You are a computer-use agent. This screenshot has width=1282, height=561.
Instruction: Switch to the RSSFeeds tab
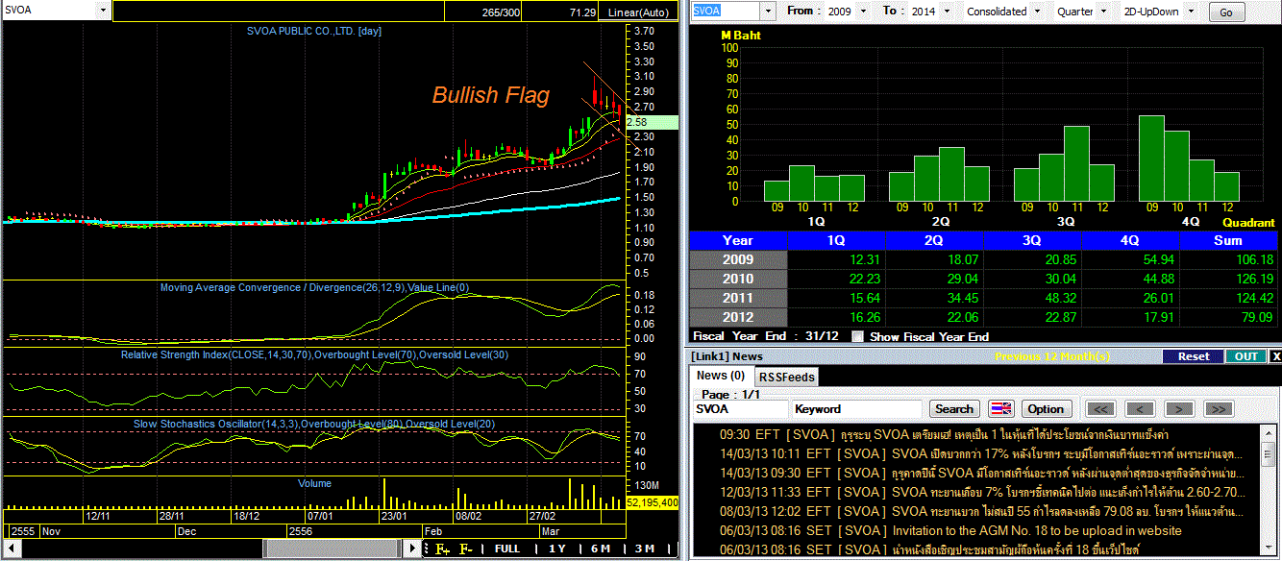pyautogui.click(x=787, y=377)
